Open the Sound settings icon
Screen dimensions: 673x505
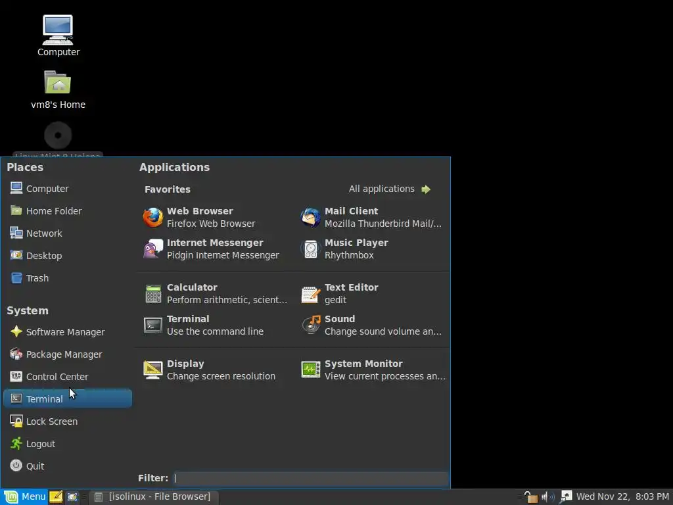coord(311,325)
